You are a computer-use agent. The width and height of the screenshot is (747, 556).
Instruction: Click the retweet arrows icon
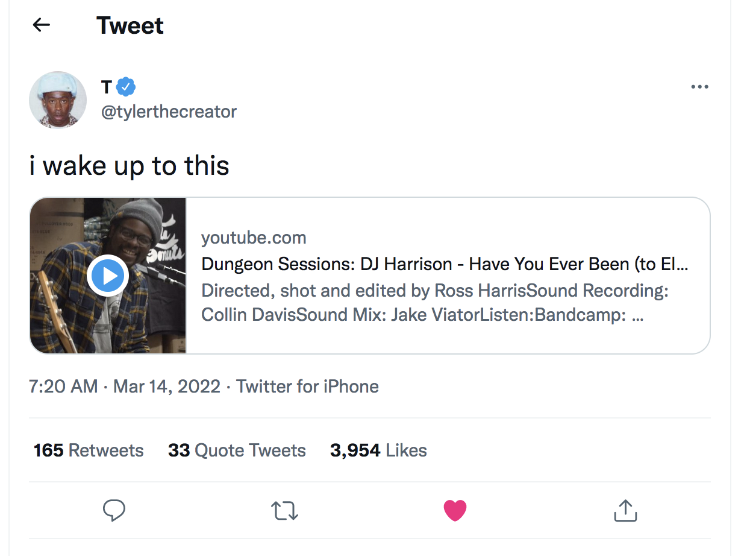[x=284, y=511]
